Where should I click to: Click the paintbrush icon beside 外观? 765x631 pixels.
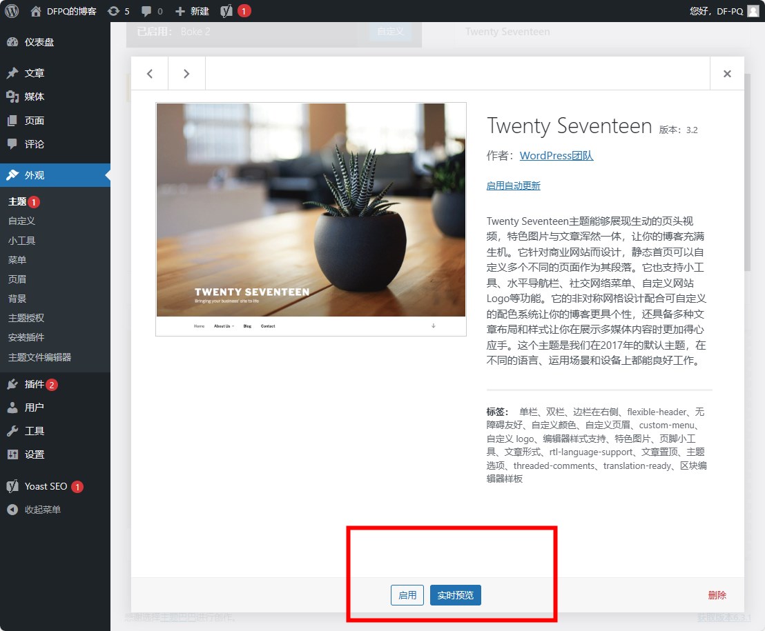[12, 175]
